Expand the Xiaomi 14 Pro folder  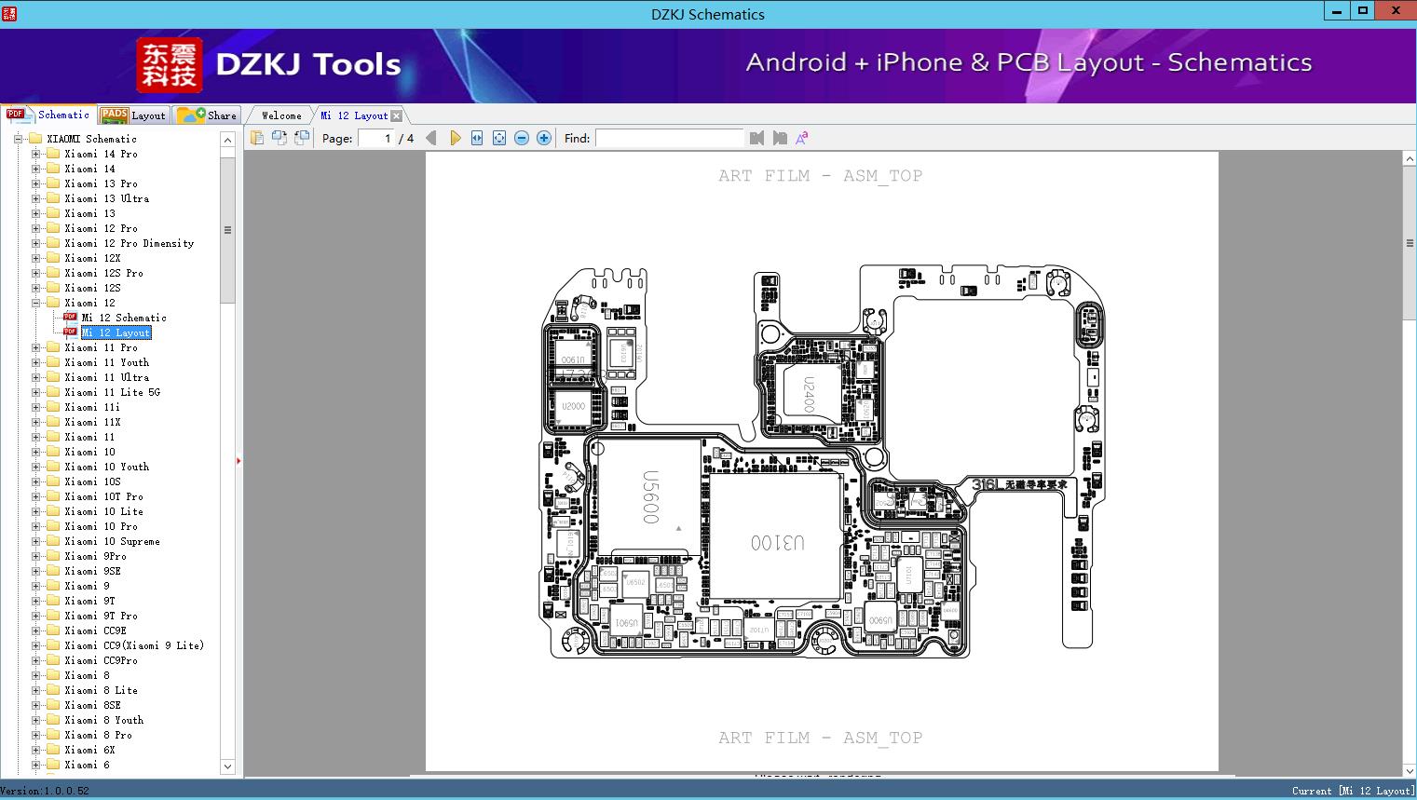[35, 154]
